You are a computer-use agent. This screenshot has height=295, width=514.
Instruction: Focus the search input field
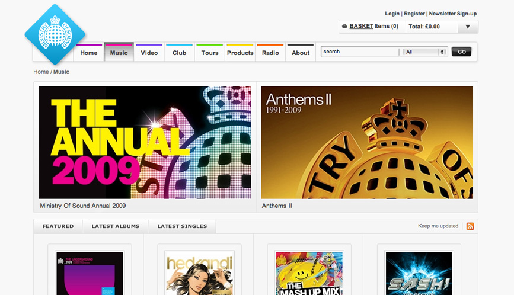[360, 52]
